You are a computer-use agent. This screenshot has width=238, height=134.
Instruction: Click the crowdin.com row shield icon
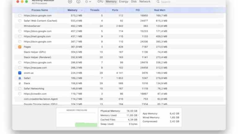20,94
